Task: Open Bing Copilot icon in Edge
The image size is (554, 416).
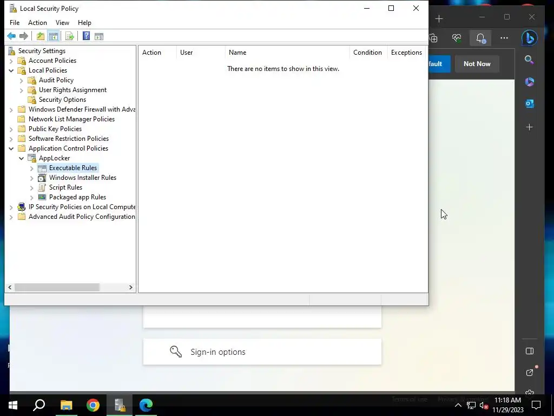Action: click(x=530, y=38)
